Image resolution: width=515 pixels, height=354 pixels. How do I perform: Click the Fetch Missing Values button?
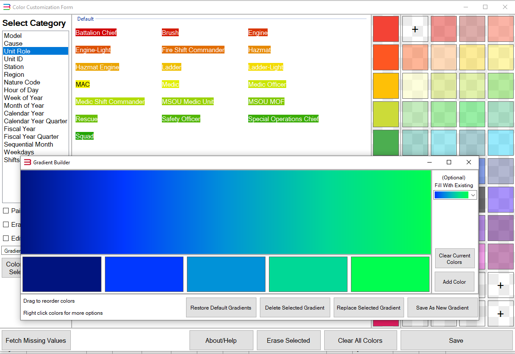(x=36, y=341)
